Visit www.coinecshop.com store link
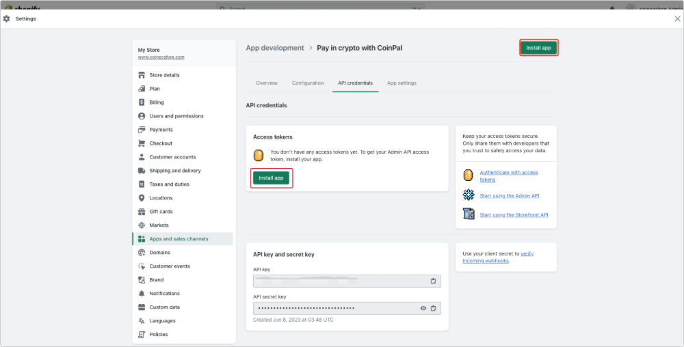684x347 pixels. click(161, 57)
